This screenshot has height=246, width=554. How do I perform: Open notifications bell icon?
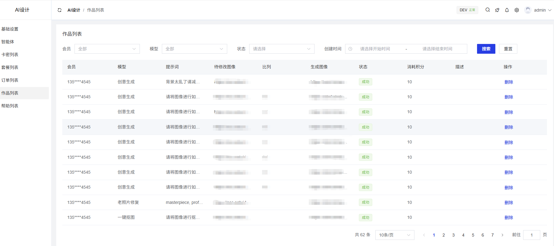click(507, 10)
